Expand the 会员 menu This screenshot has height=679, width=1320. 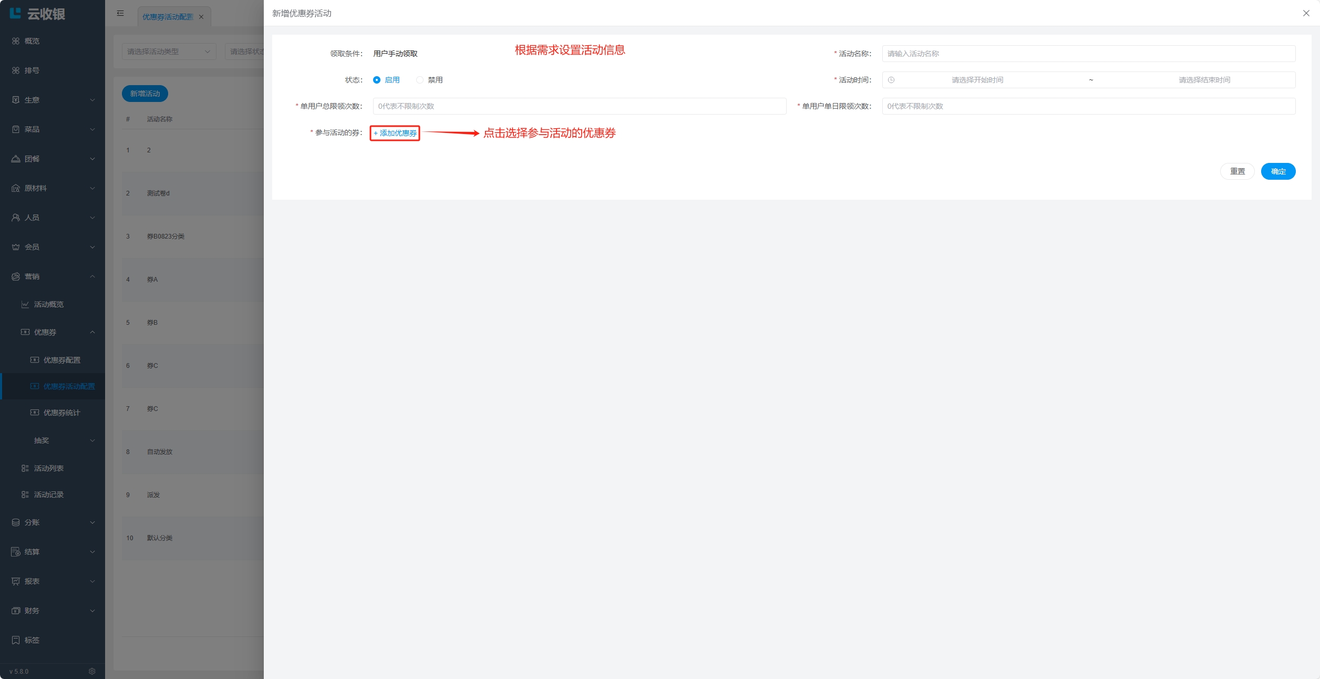(53, 247)
